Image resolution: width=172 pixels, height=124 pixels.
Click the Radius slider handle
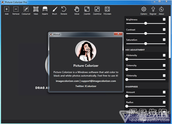point(127,106)
